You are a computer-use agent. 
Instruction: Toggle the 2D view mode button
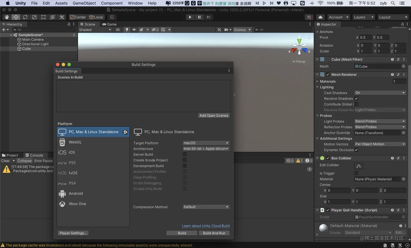pyautogui.click(x=118, y=30)
